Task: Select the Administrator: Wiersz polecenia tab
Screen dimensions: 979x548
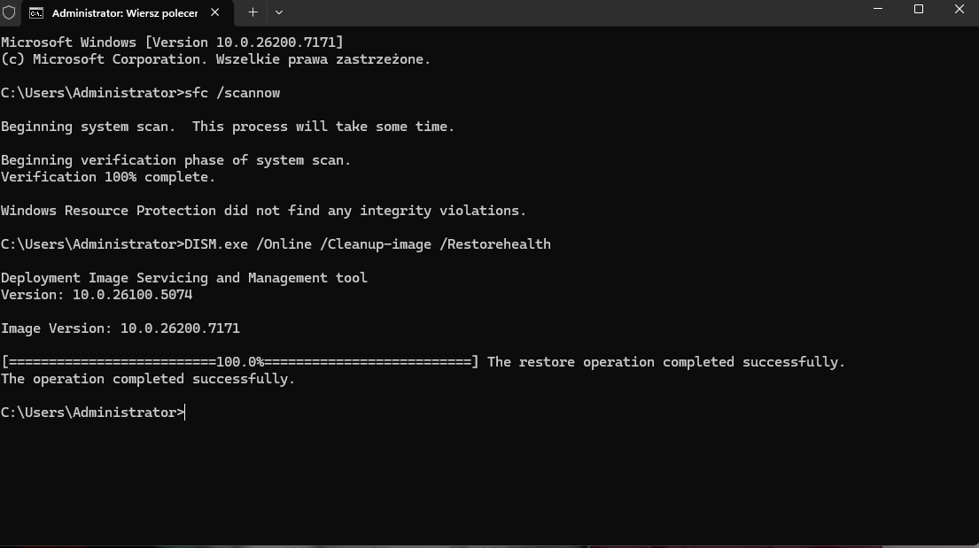Action: 124,13
